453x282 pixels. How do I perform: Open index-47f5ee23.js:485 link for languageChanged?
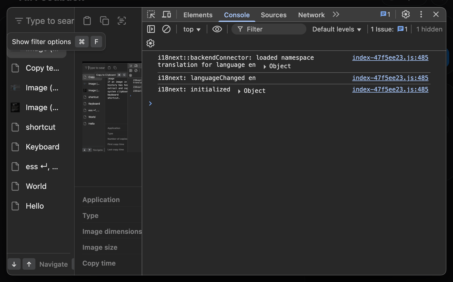click(x=390, y=78)
